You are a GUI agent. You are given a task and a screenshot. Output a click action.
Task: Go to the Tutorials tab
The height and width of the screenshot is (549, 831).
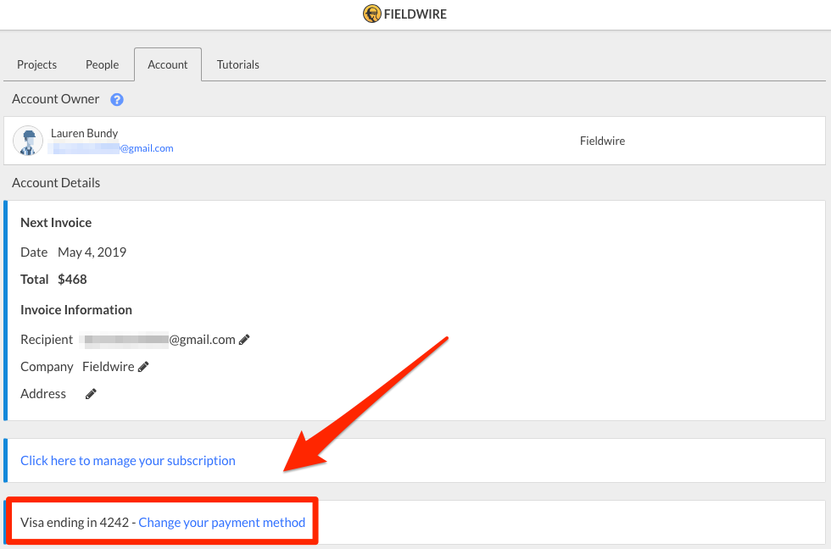coord(238,64)
